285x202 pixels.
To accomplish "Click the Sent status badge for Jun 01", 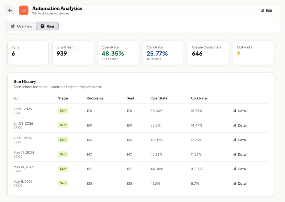I will pos(63,140).
